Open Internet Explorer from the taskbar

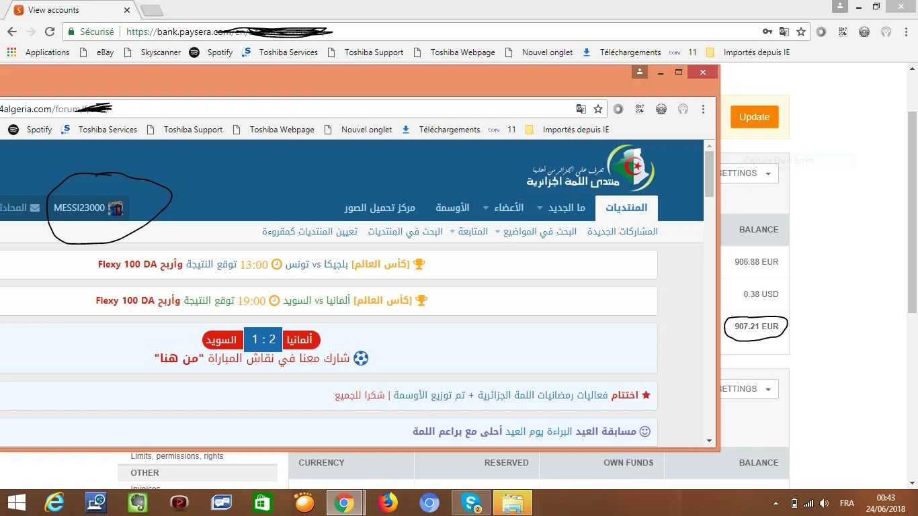tap(54, 503)
